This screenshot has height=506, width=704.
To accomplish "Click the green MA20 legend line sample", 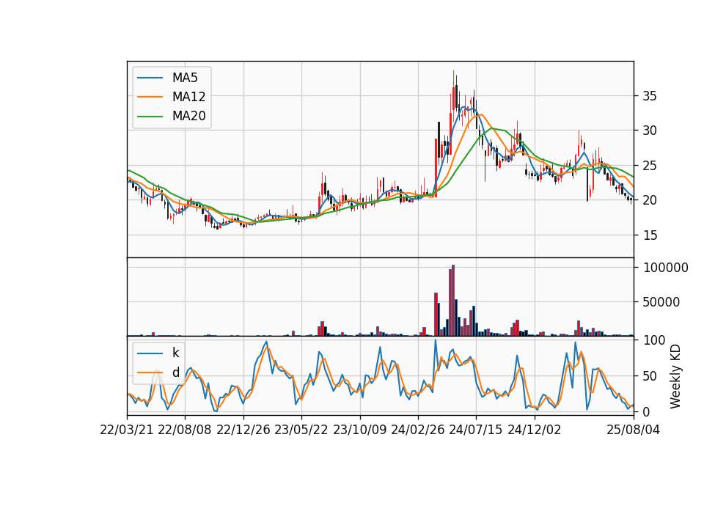I will 150,117.
